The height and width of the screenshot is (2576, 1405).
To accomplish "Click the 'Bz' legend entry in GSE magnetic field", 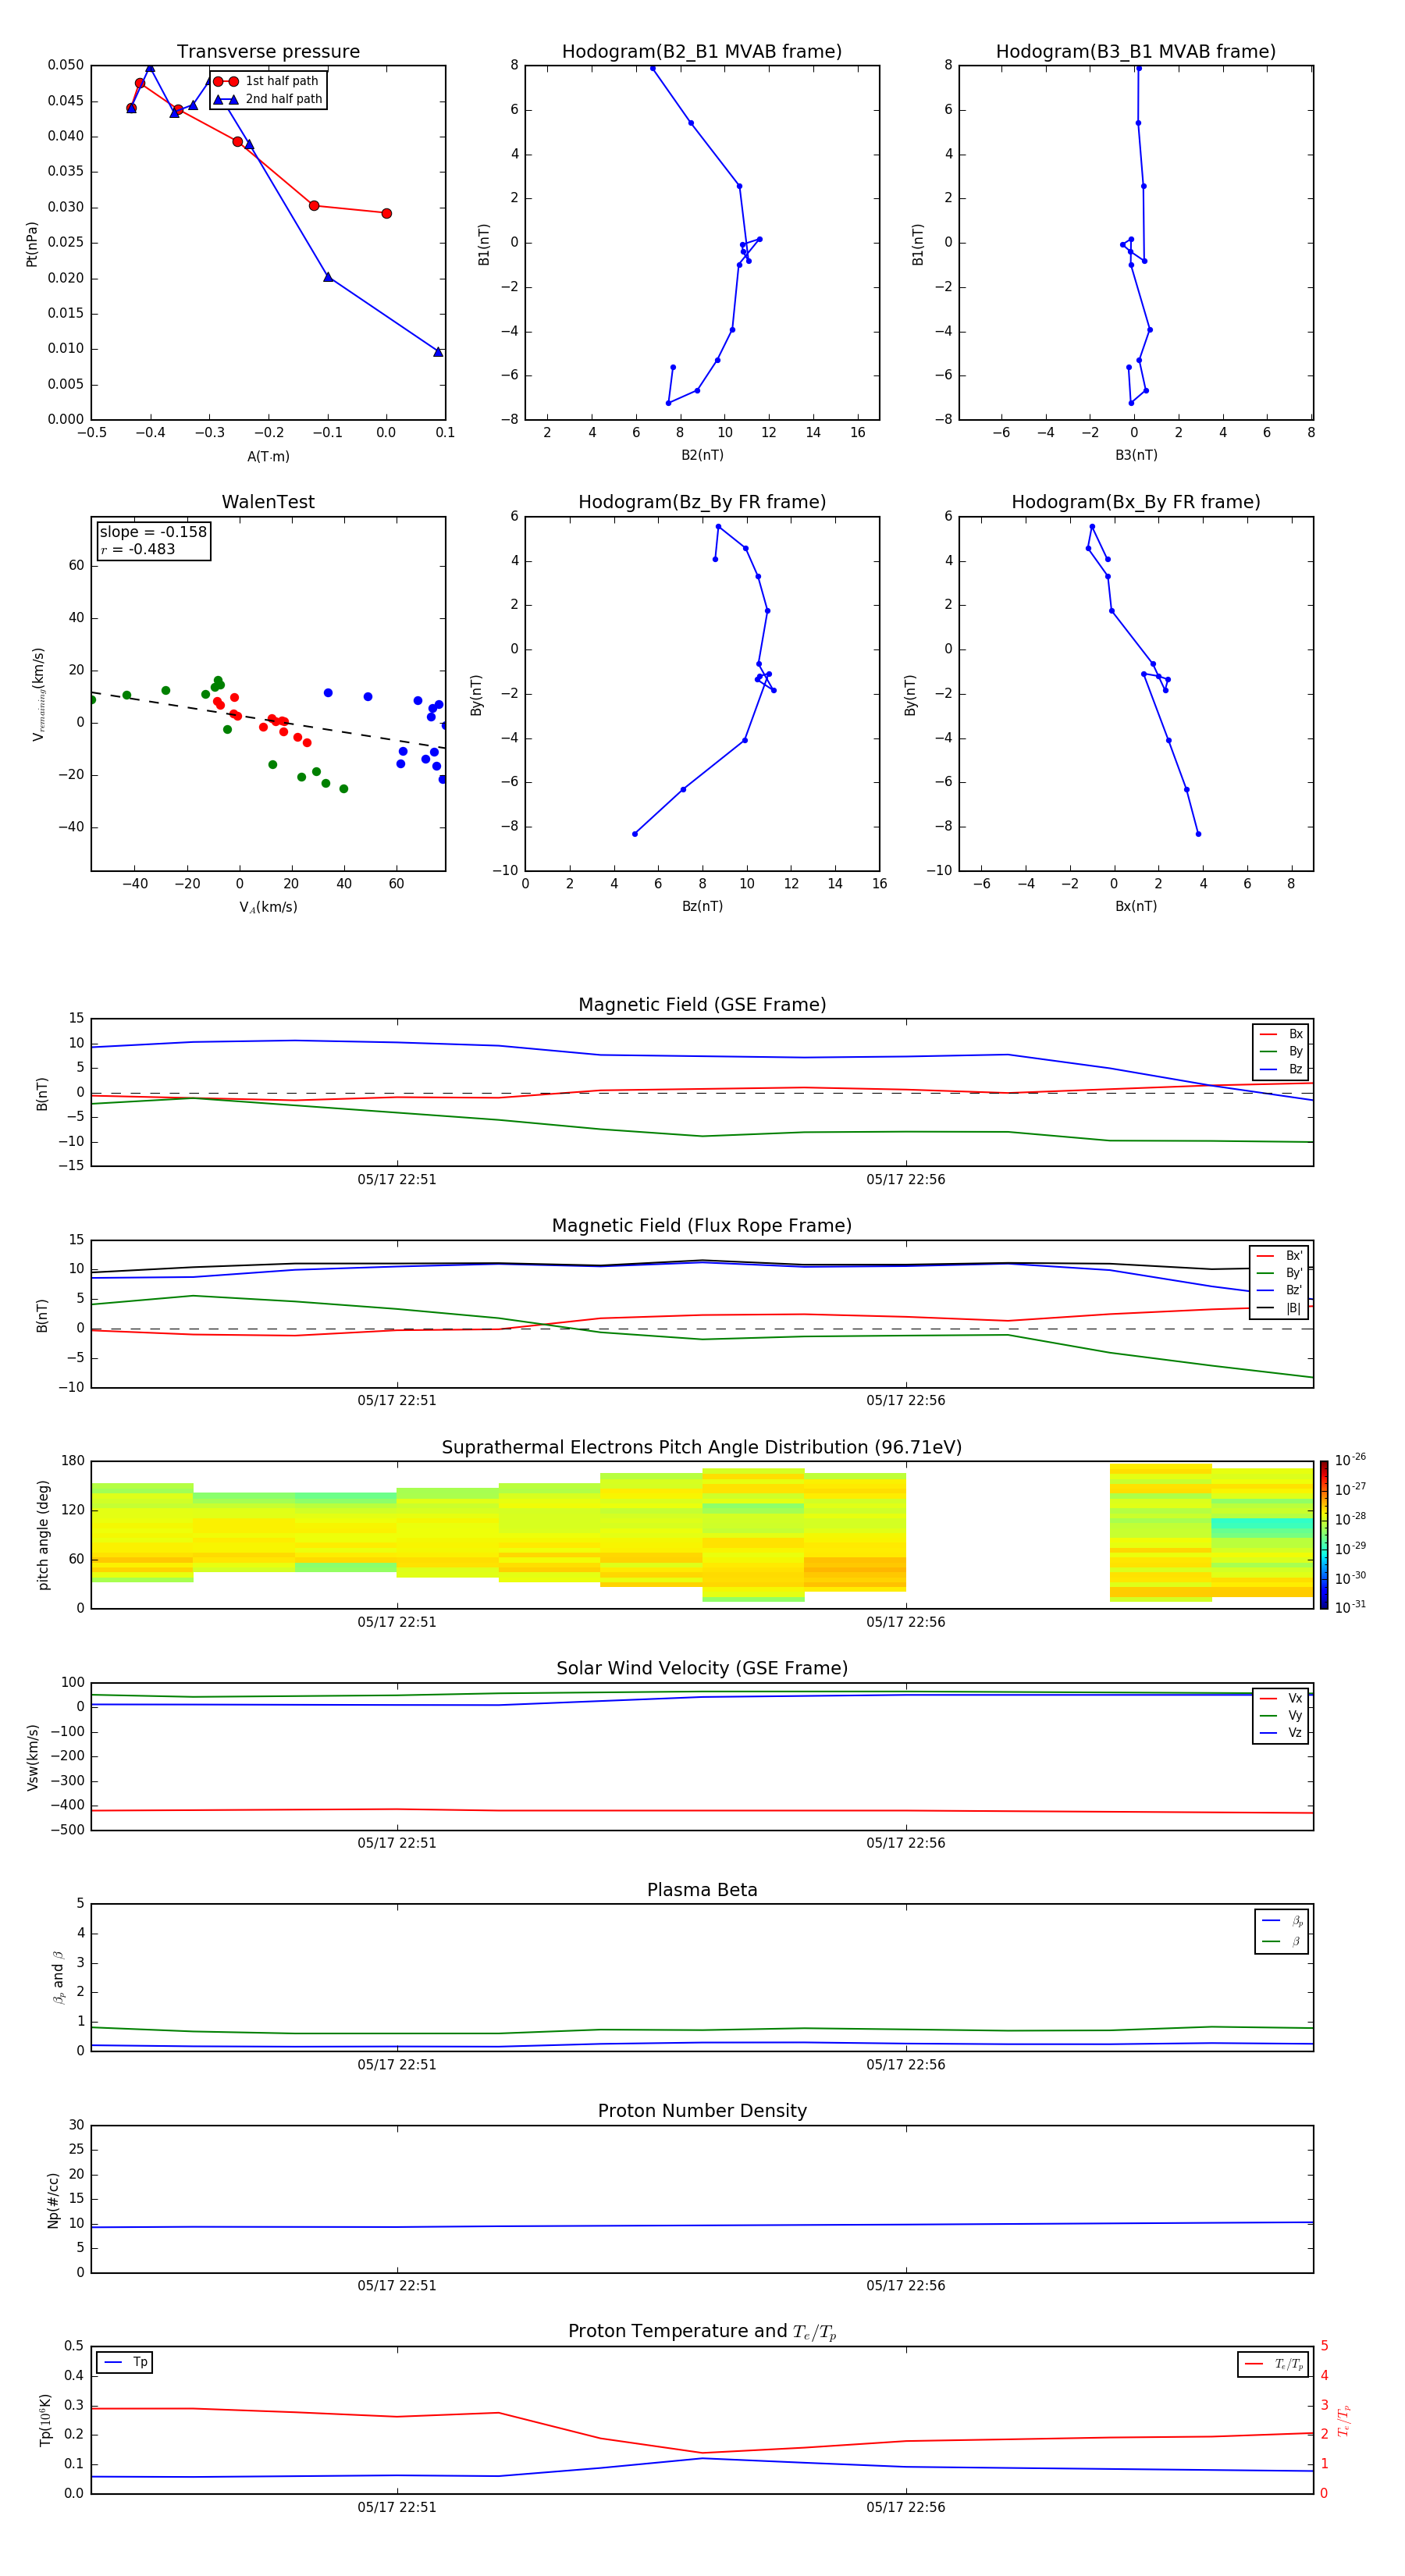I will point(1281,1069).
